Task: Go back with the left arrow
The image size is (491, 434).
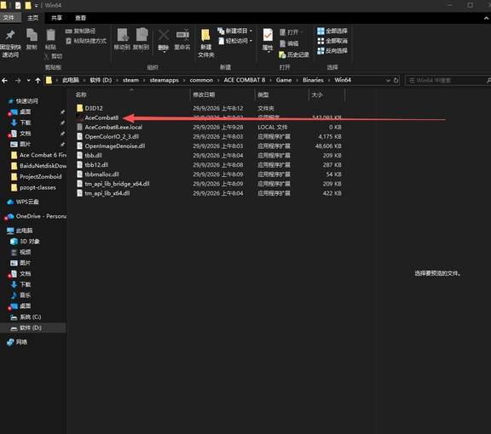Action: point(5,80)
